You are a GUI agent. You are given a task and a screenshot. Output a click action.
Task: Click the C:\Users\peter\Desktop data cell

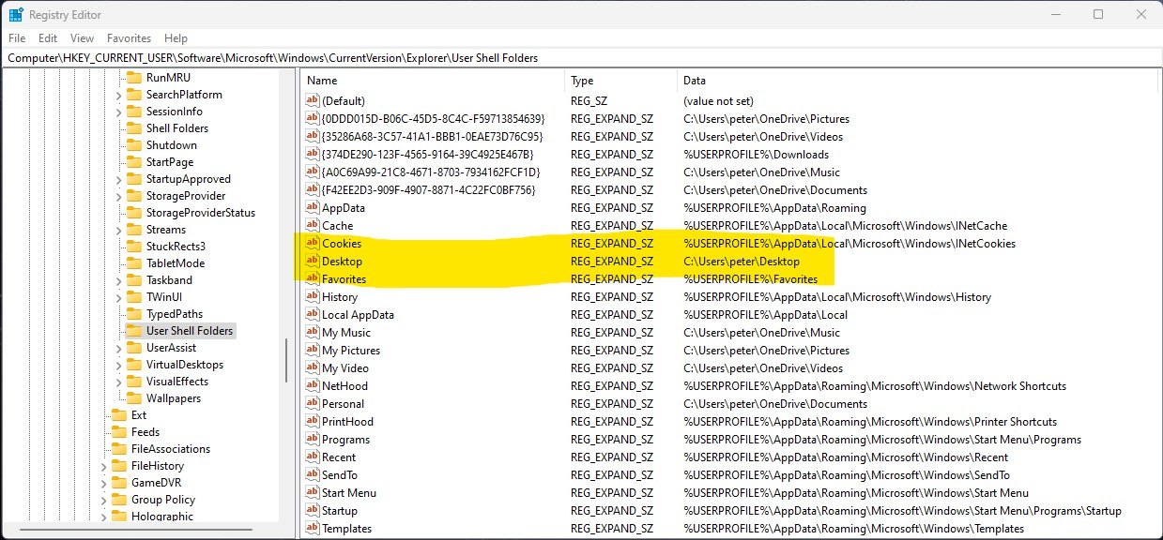(742, 262)
